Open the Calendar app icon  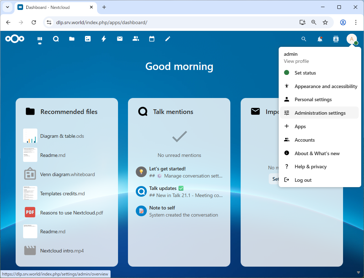pos(152,39)
